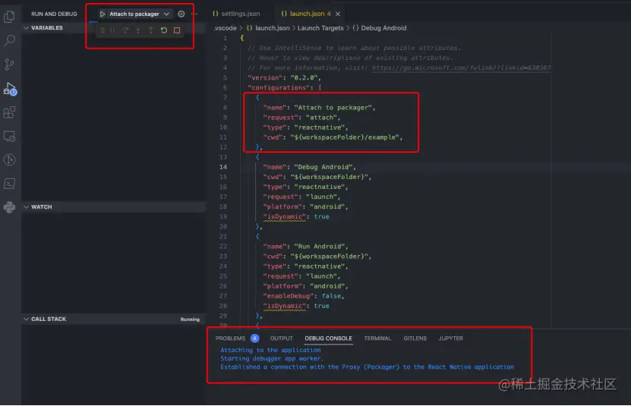
Task: Stop the debug session
Action: pyautogui.click(x=177, y=30)
